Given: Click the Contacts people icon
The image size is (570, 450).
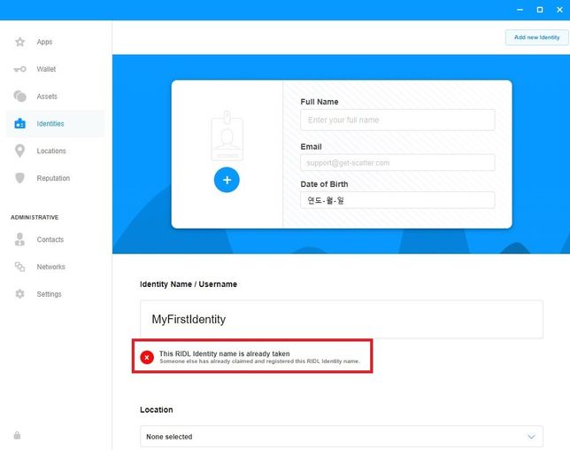Looking at the screenshot, I should tap(20, 239).
